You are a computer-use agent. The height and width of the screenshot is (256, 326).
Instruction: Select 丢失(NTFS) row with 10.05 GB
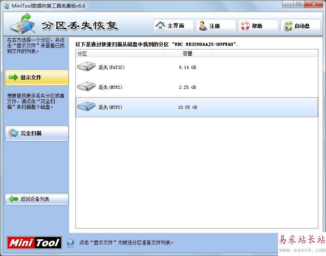[x=197, y=107]
